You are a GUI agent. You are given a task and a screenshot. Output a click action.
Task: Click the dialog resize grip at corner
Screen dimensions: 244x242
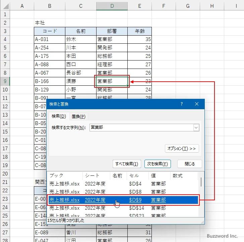pyautogui.click(x=202, y=223)
